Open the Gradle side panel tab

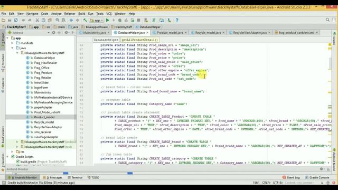point(334,39)
